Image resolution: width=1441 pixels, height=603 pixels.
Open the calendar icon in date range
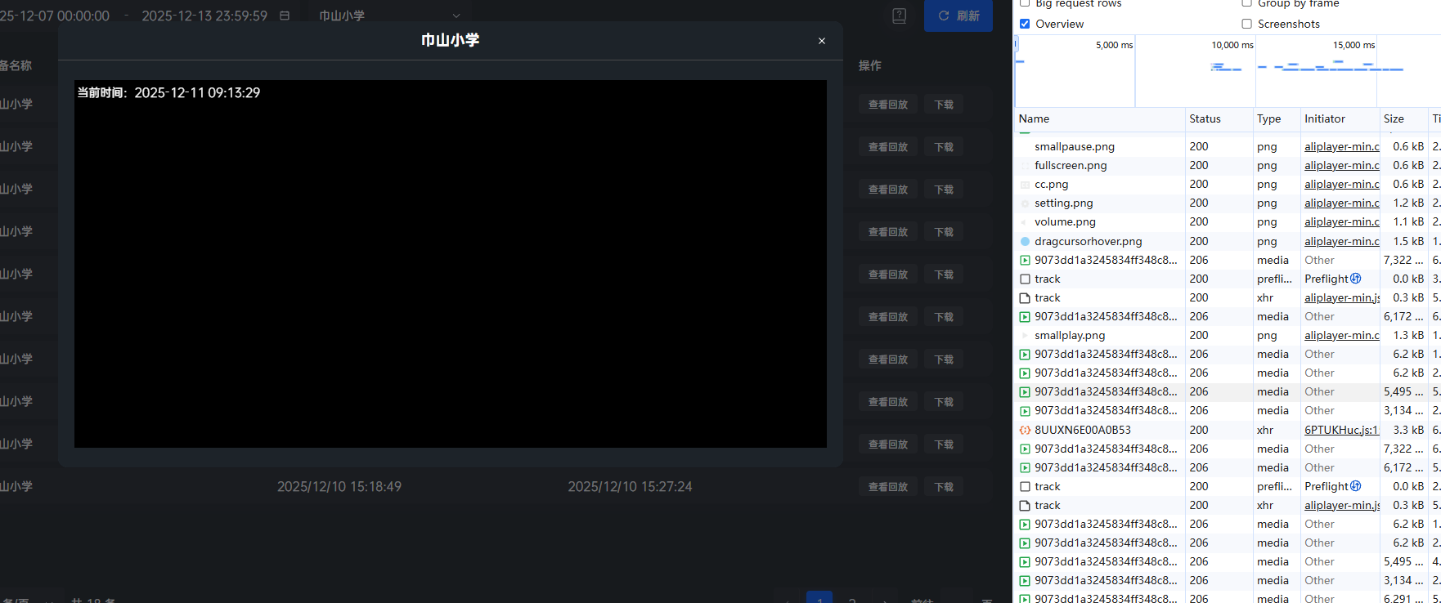(285, 16)
